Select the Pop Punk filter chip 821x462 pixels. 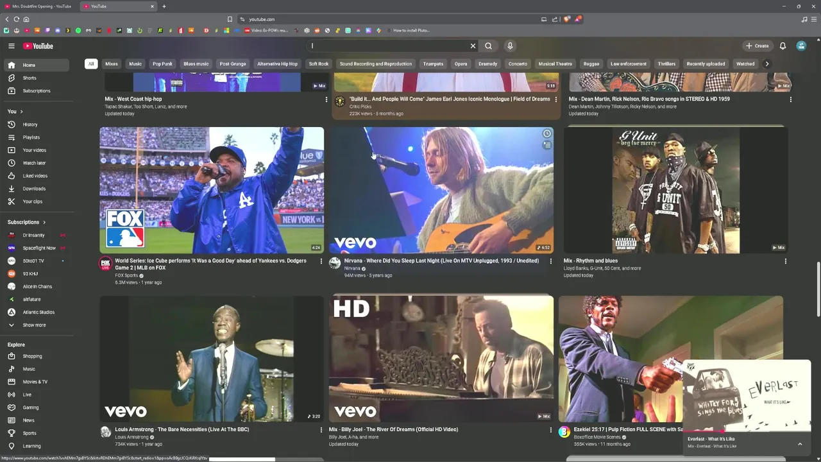coord(162,64)
